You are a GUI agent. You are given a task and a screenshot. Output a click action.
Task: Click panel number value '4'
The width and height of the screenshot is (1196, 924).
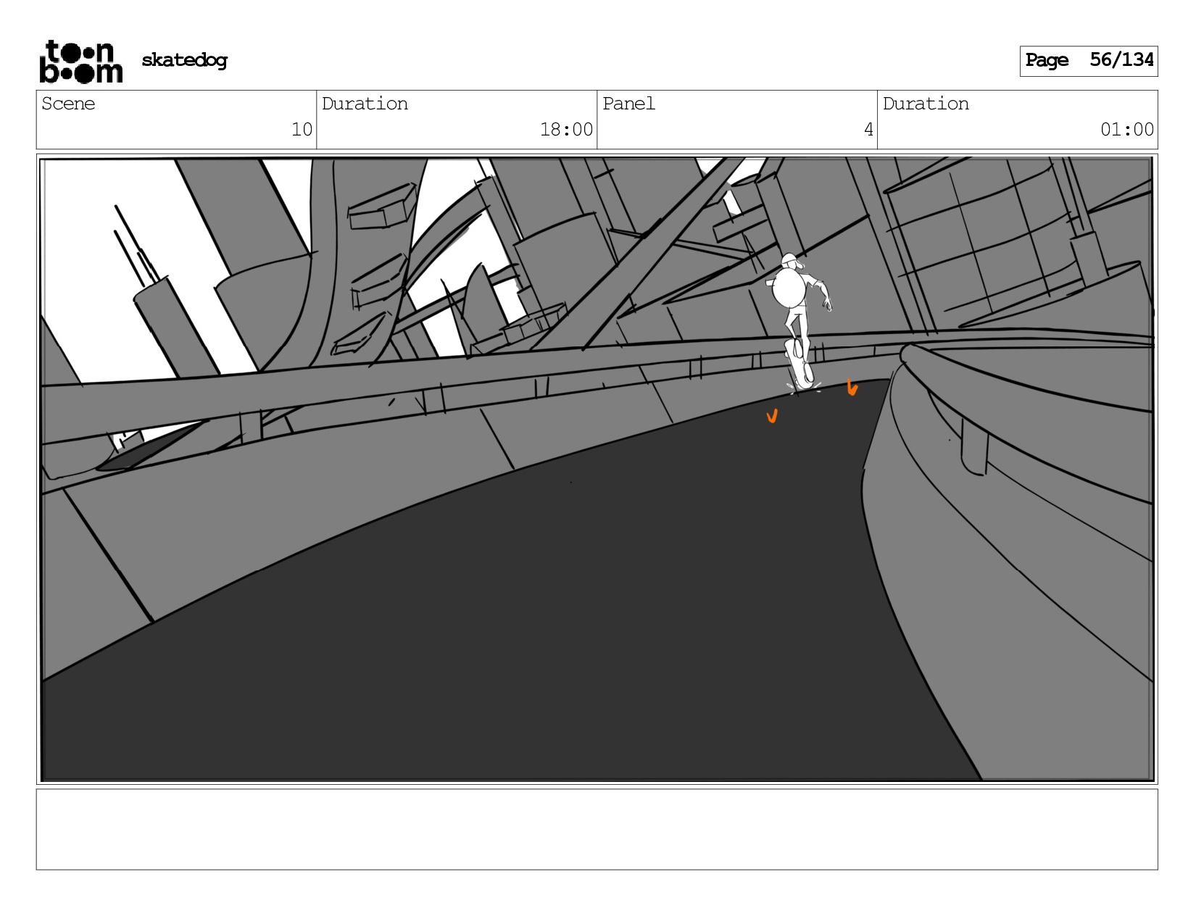(868, 130)
